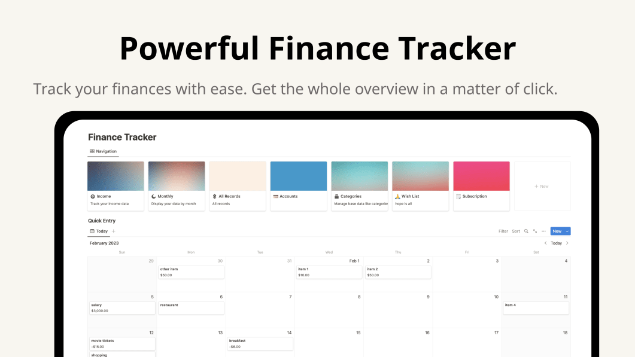Click the All Records page icon

coord(214,196)
